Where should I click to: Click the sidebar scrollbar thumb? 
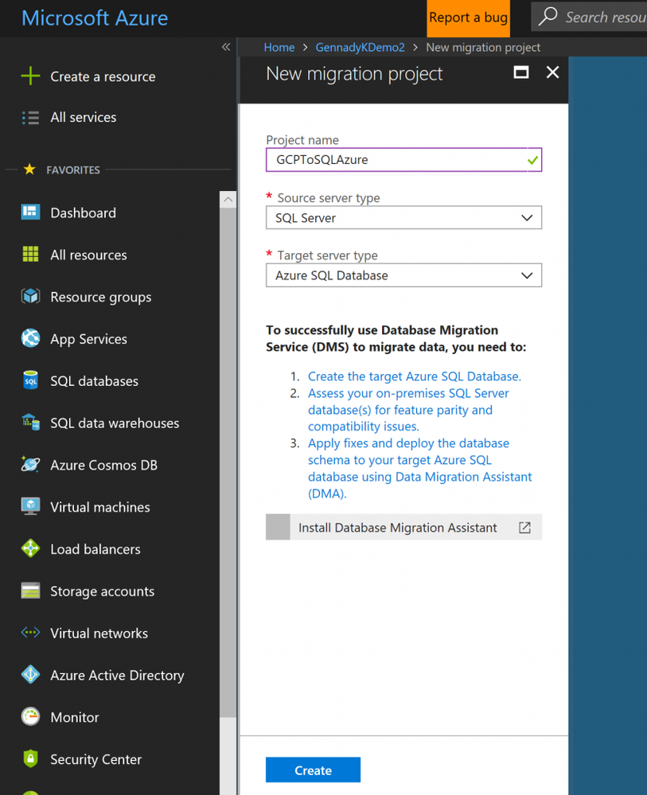point(228,462)
